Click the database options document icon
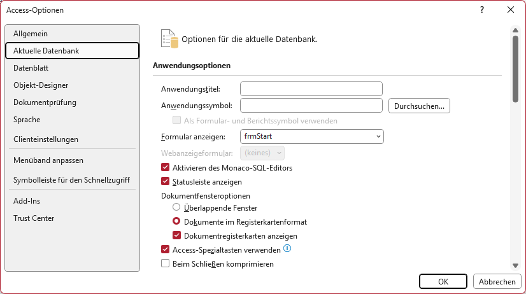Screen dimensions: 526x294 click(x=169, y=39)
